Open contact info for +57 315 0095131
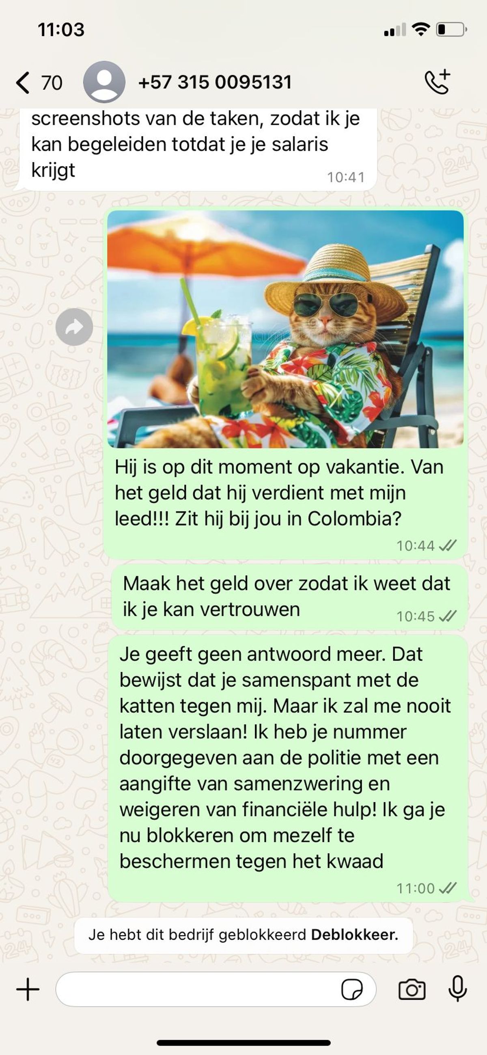Image resolution: width=487 pixels, height=1055 pixels. (x=215, y=82)
